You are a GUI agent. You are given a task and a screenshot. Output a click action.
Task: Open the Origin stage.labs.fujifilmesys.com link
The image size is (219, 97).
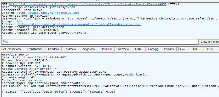pos(48,13)
